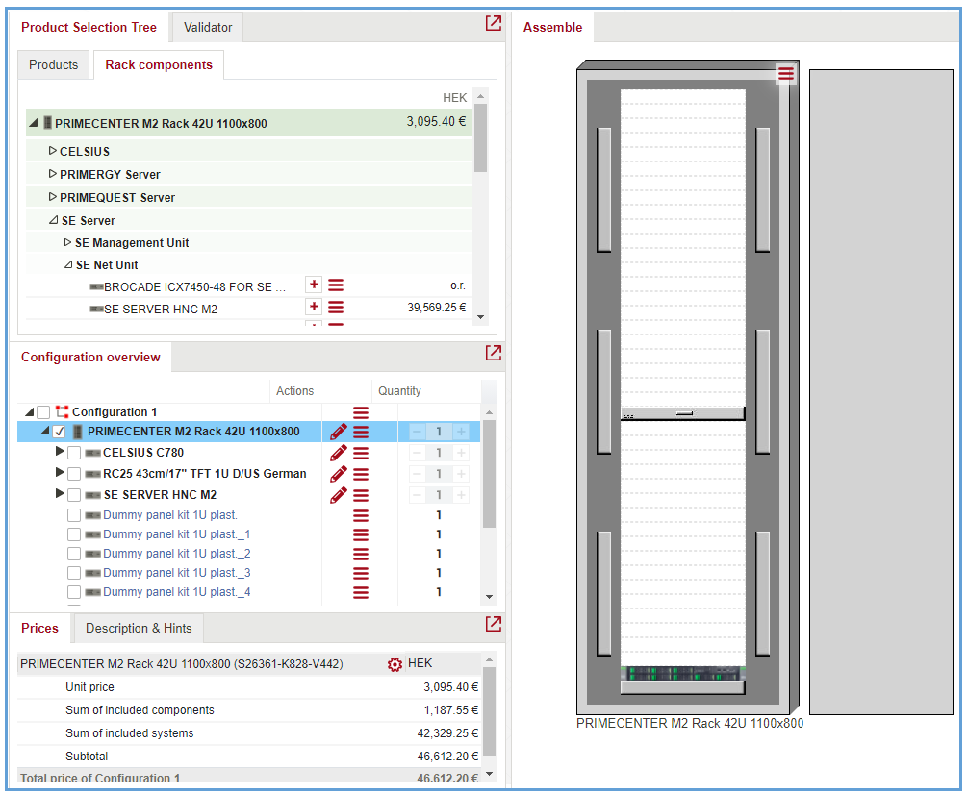Check Dummy panel kit 1U plast. checkbox
Screen dimensions: 968x794
(x=74, y=515)
